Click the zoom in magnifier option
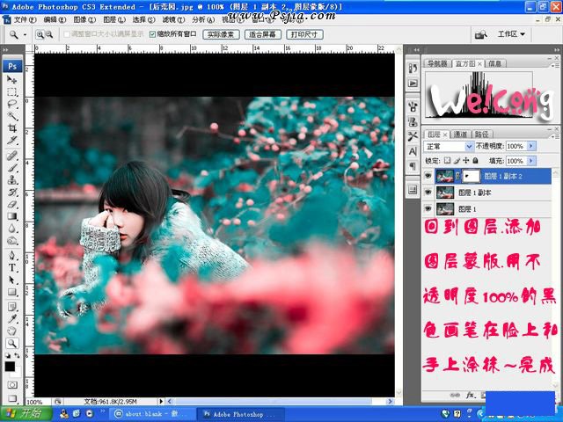Screen dimensions: 563x422 (40, 34)
